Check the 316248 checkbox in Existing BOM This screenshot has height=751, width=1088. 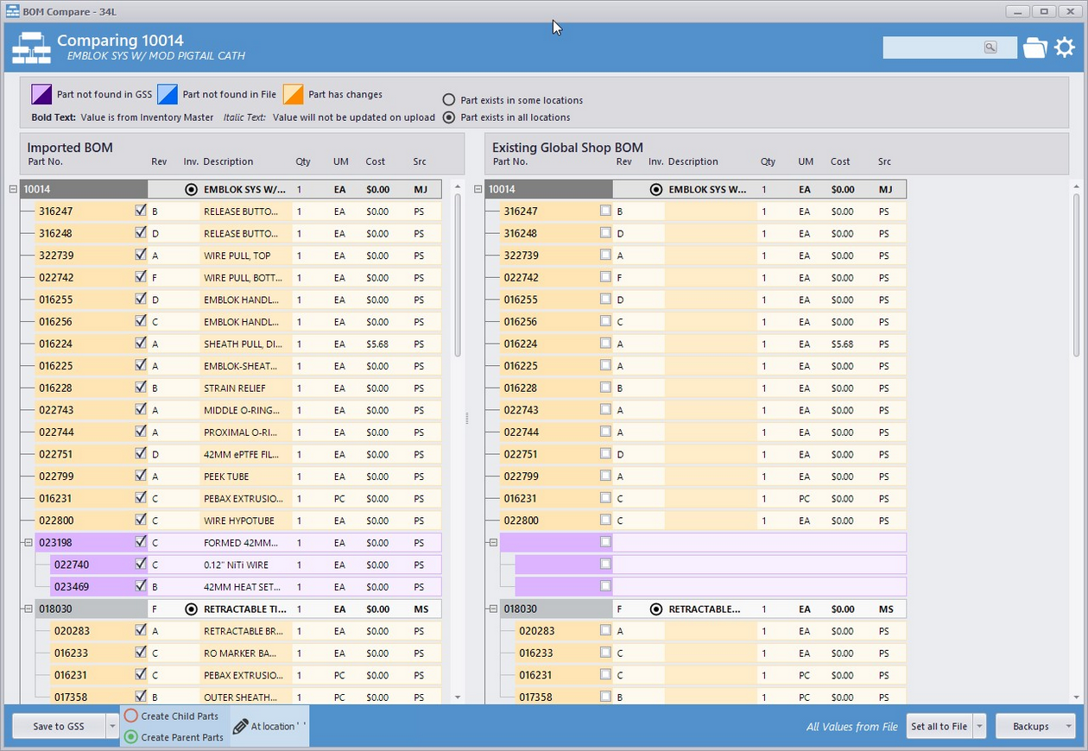tap(605, 232)
